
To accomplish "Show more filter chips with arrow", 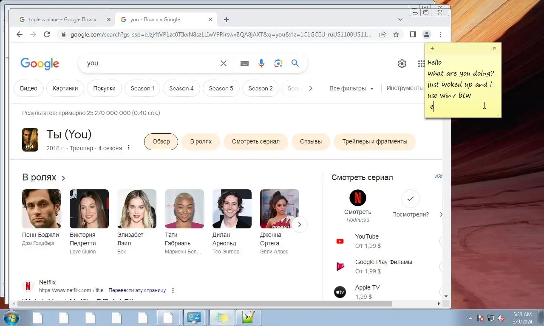I will pyautogui.click(x=311, y=88).
